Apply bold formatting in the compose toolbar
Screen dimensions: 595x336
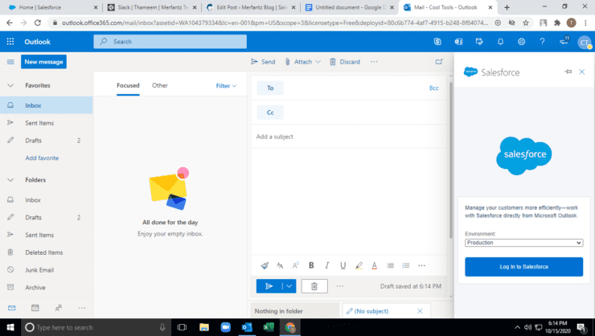pos(311,265)
